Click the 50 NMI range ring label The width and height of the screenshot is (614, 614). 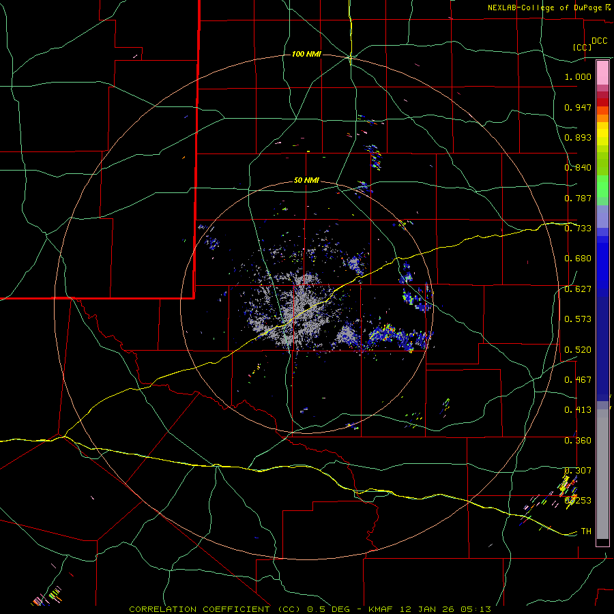click(x=306, y=181)
